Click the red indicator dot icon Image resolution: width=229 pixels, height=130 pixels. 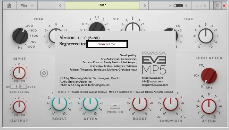pos(224,6)
